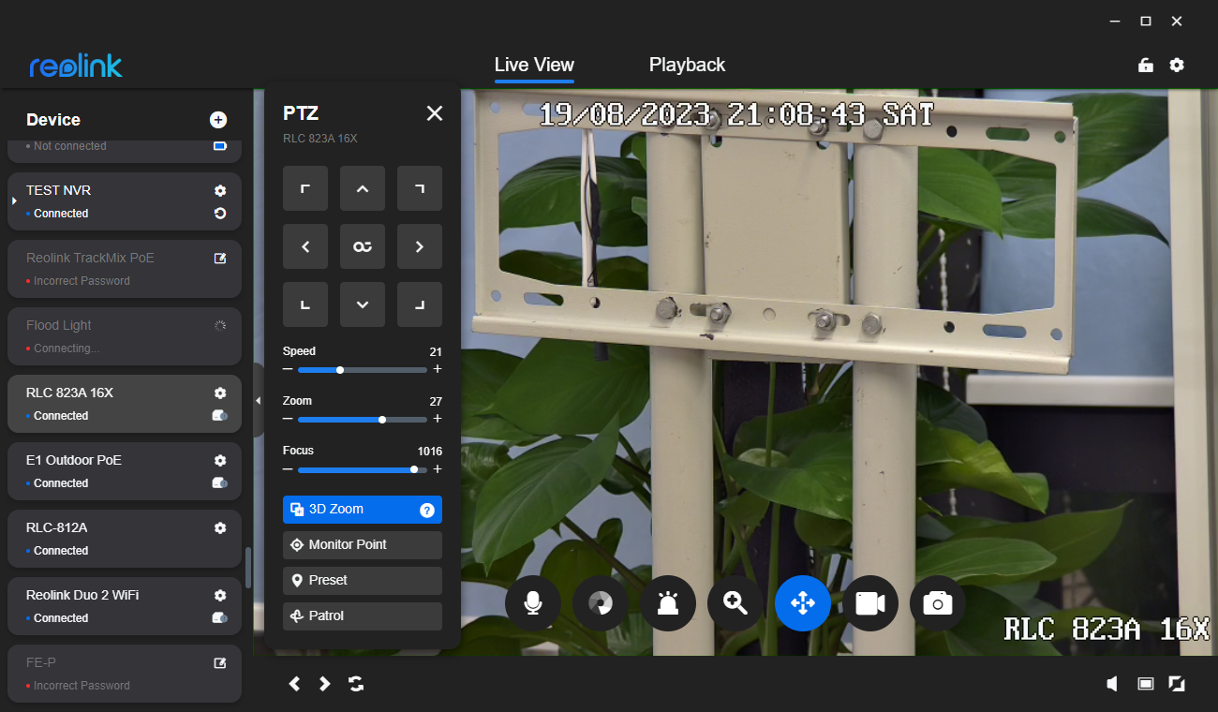This screenshot has height=712, width=1218.
Task: Decrease PTZ speed with minus
Action: 288,369
